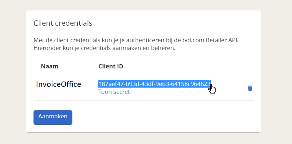This screenshot has width=292, height=144.
Task: Delete the InvoiceOffice credential via trash icon
Action: pos(250,88)
